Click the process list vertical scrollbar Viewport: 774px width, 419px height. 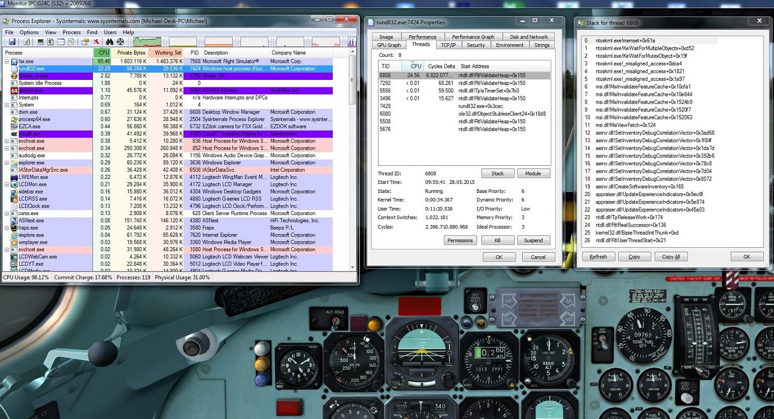tap(352, 161)
